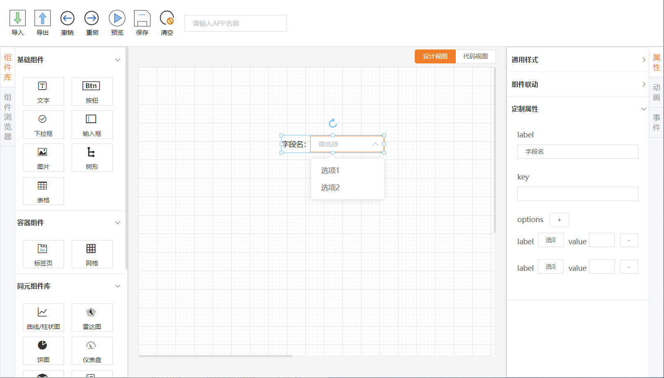Select the 网格 grid container

tap(92, 254)
